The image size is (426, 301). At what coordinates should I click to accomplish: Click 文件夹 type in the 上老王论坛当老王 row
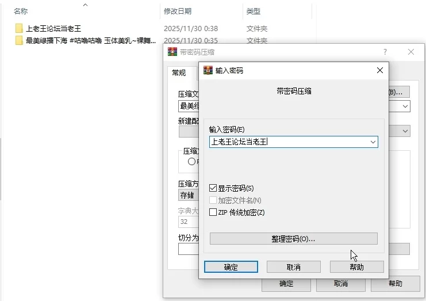[257, 29]
